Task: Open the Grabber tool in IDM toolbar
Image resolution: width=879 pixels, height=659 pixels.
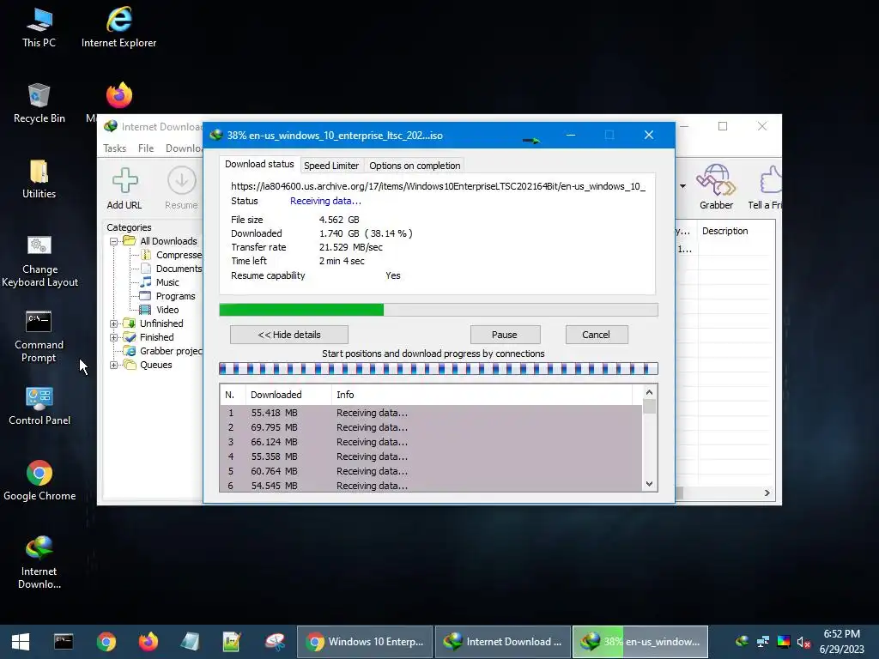Action: (x=716, y=187)
